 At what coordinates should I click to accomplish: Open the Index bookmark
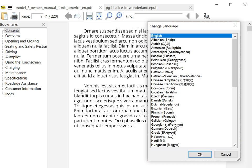[10, 94]
